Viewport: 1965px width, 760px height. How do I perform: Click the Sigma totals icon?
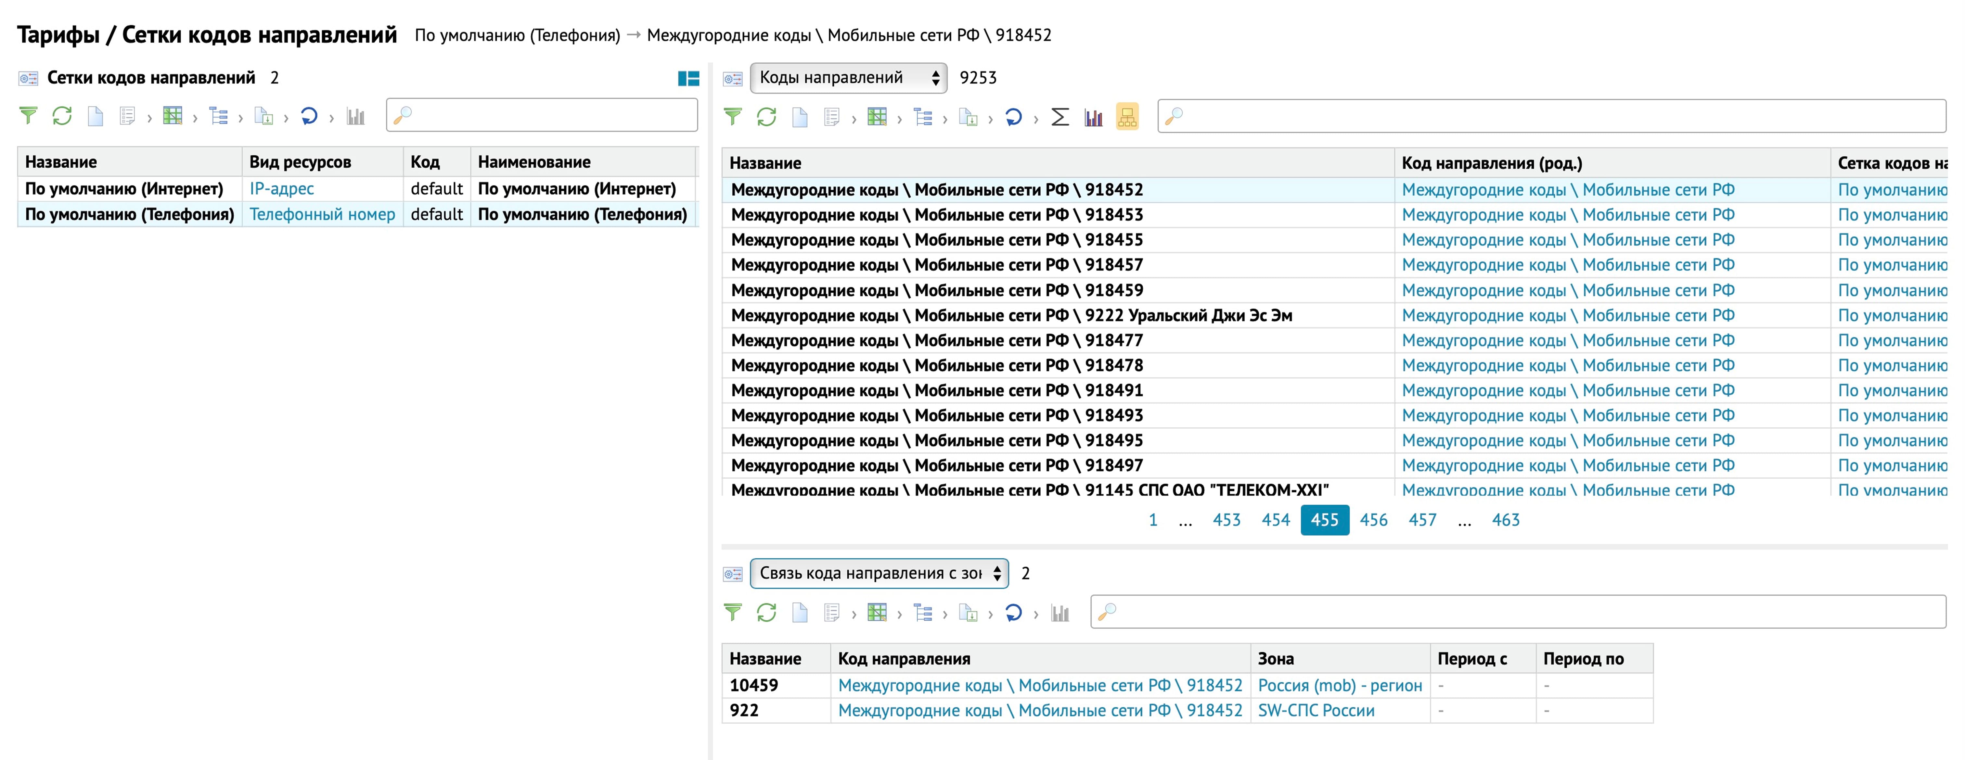[x=1060, y=117]
